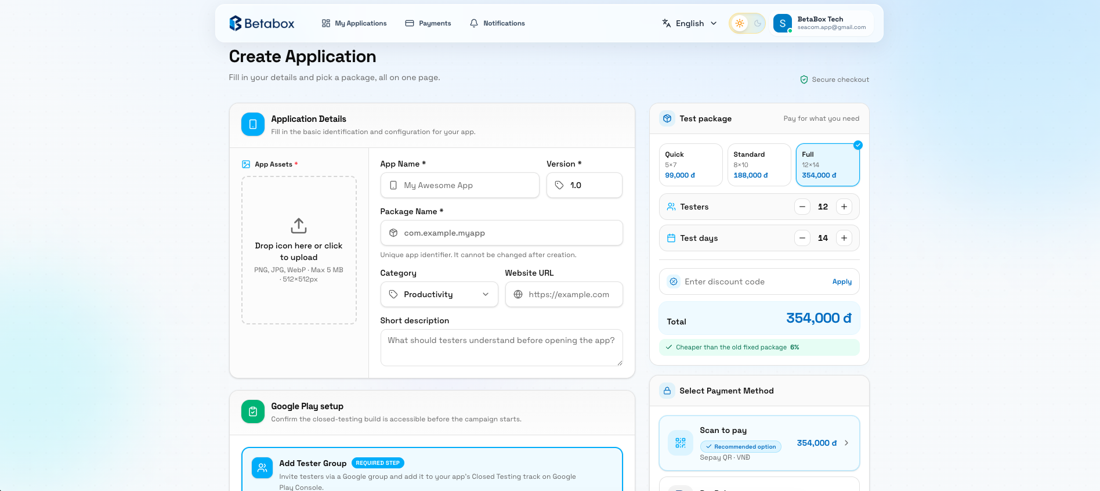Apply the discount code

tap(842, 281)
